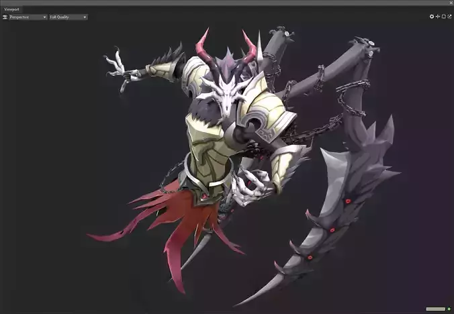Close the window with the X button
The image size is (454, 314).
point(451,3)
